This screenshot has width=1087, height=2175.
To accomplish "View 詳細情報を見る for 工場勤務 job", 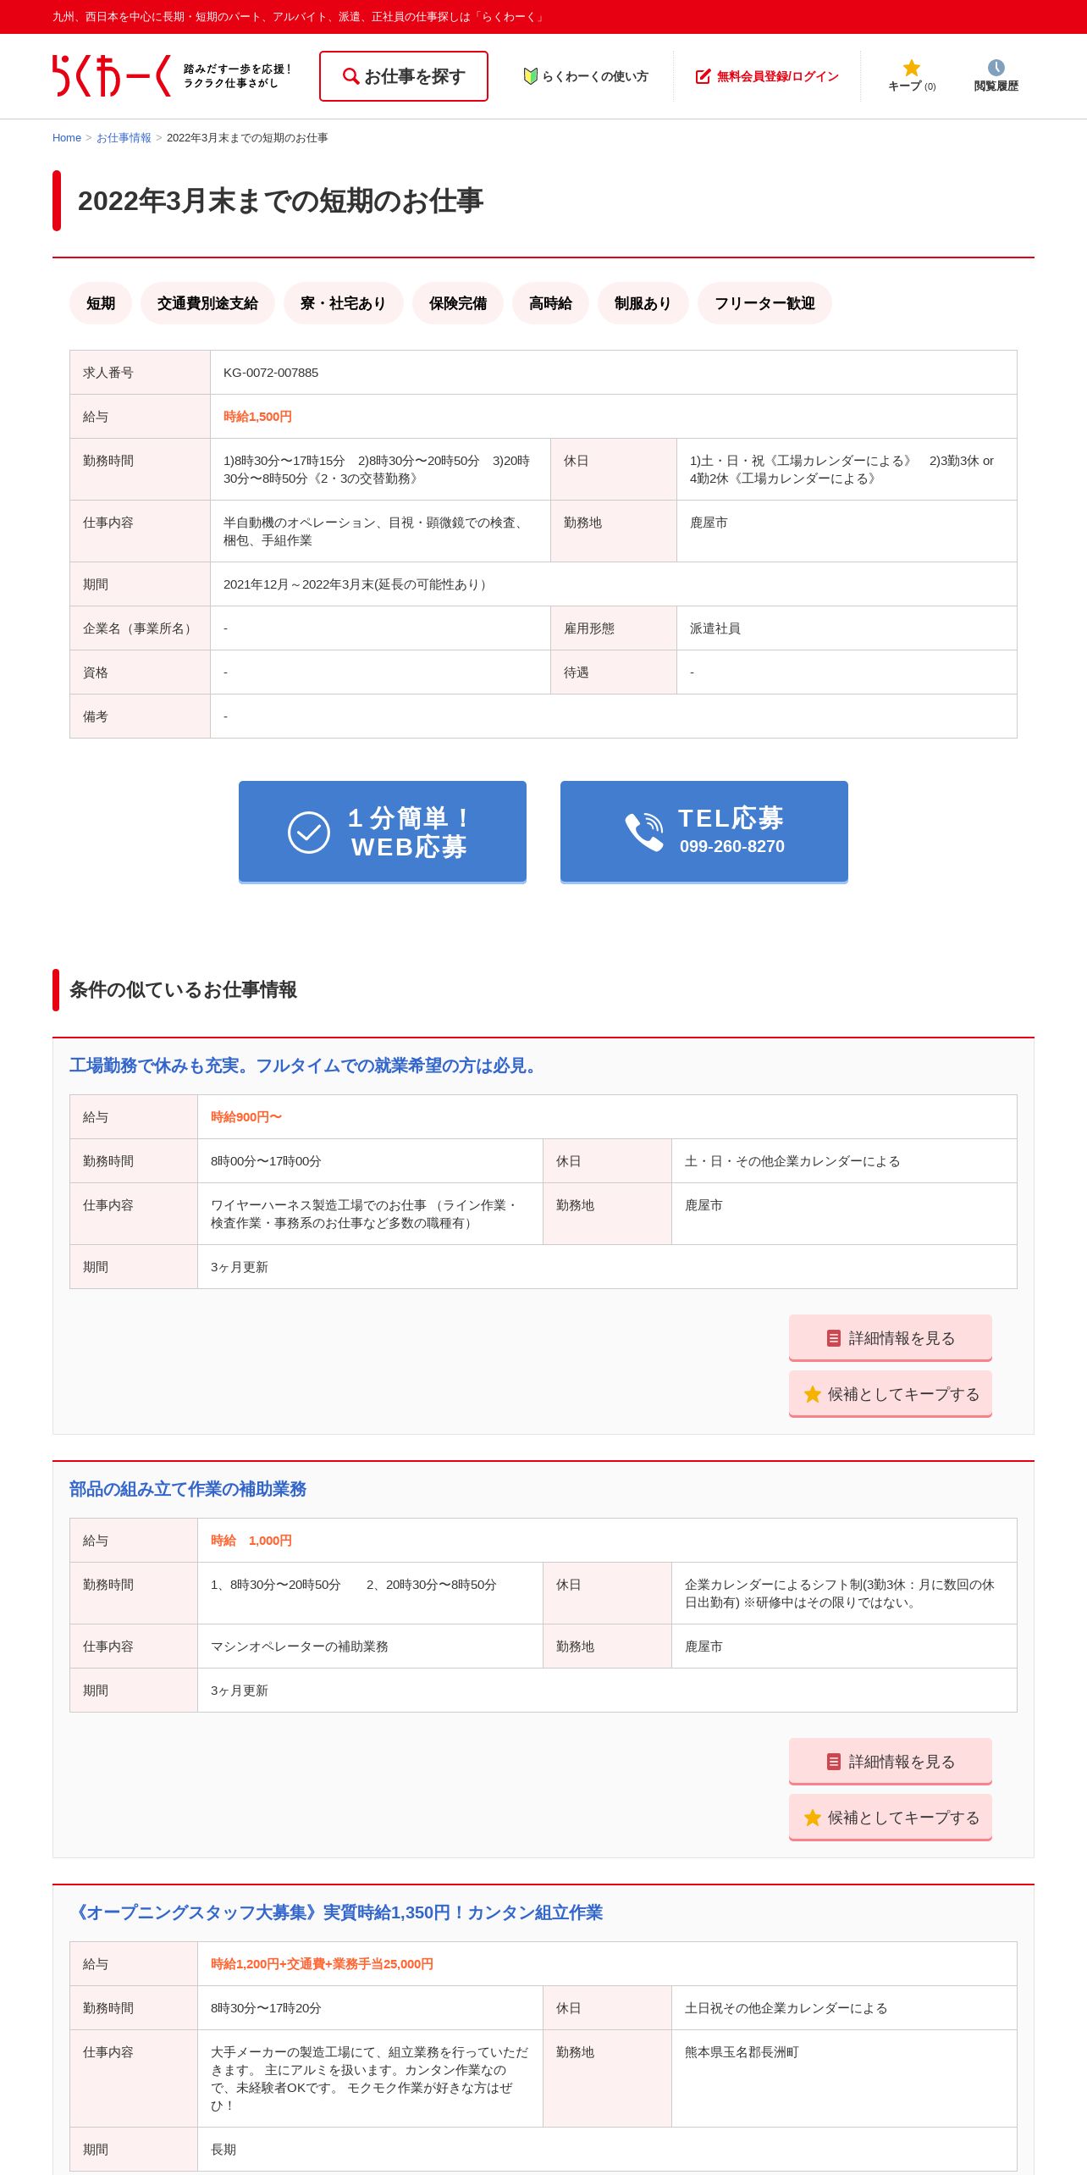I will [891, 1338].
